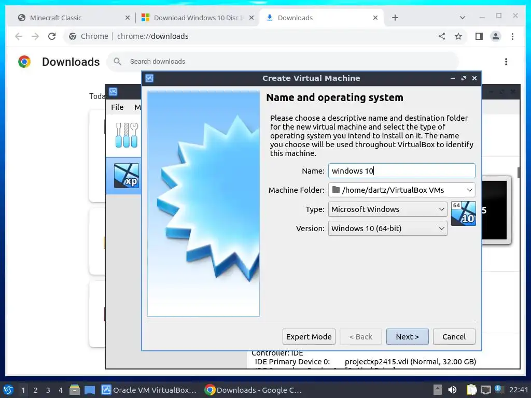The width and height of the screenshot is (531, 398).
Task: Close the Downloads tab
Action: (375, 18)
